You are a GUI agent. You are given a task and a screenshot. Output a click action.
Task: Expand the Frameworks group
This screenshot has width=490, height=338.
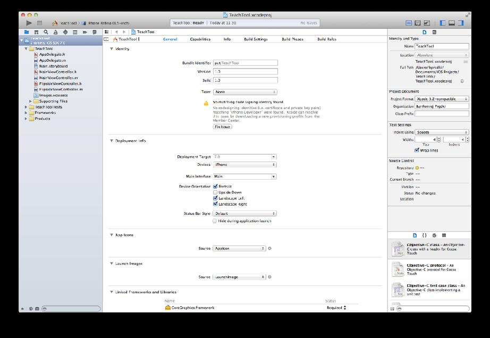[x=26, y=113]
